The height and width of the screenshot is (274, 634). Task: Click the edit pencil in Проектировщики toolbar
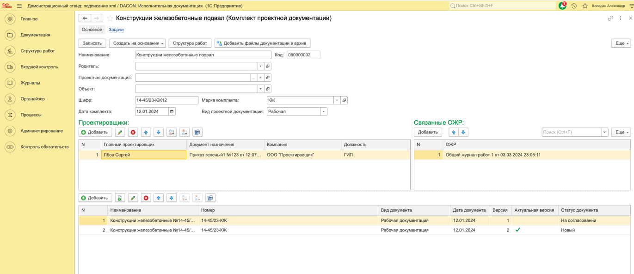coord(120,132)
